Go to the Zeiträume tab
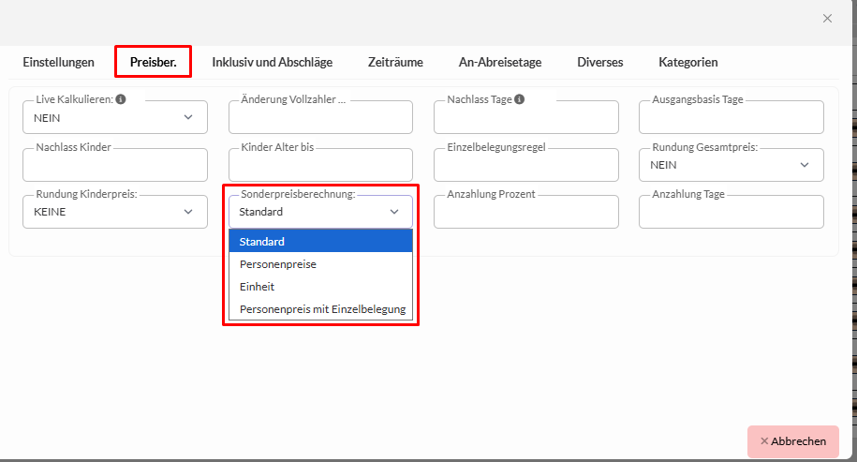The height and width of the screenshot is (462, 857). pyautogui.click(x=395, y=63)
